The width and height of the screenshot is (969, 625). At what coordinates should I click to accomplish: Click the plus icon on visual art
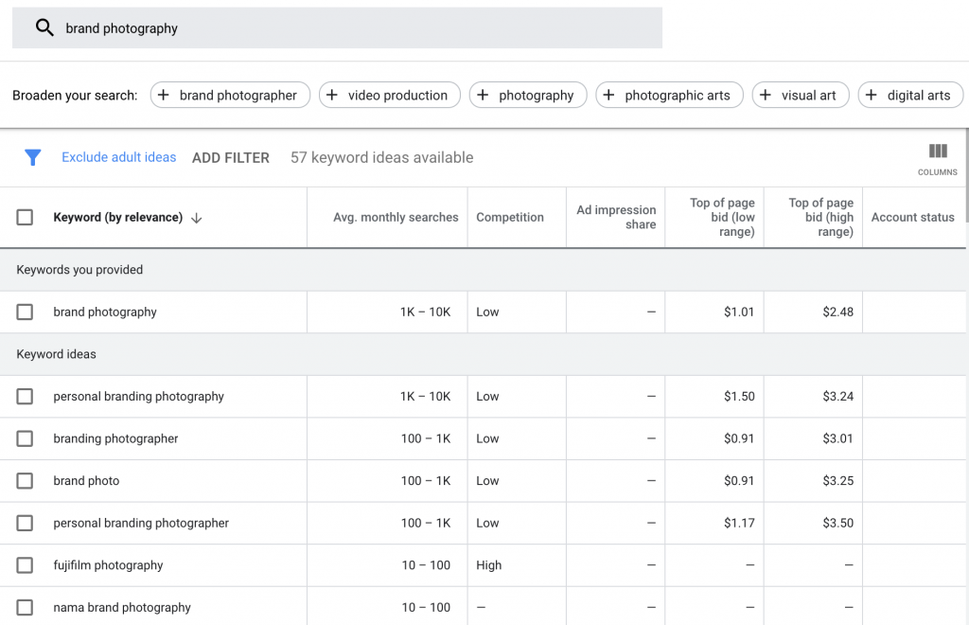pos(766,96)
